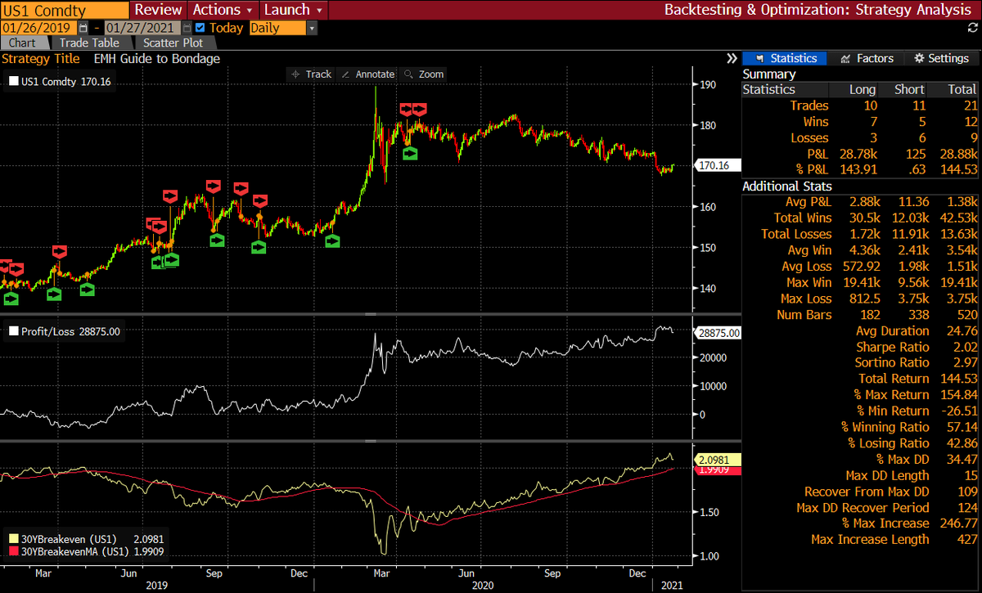Click the Statistics panel flag icon
Viewport: 982px width, 593px height.
(x=763, y=58)
